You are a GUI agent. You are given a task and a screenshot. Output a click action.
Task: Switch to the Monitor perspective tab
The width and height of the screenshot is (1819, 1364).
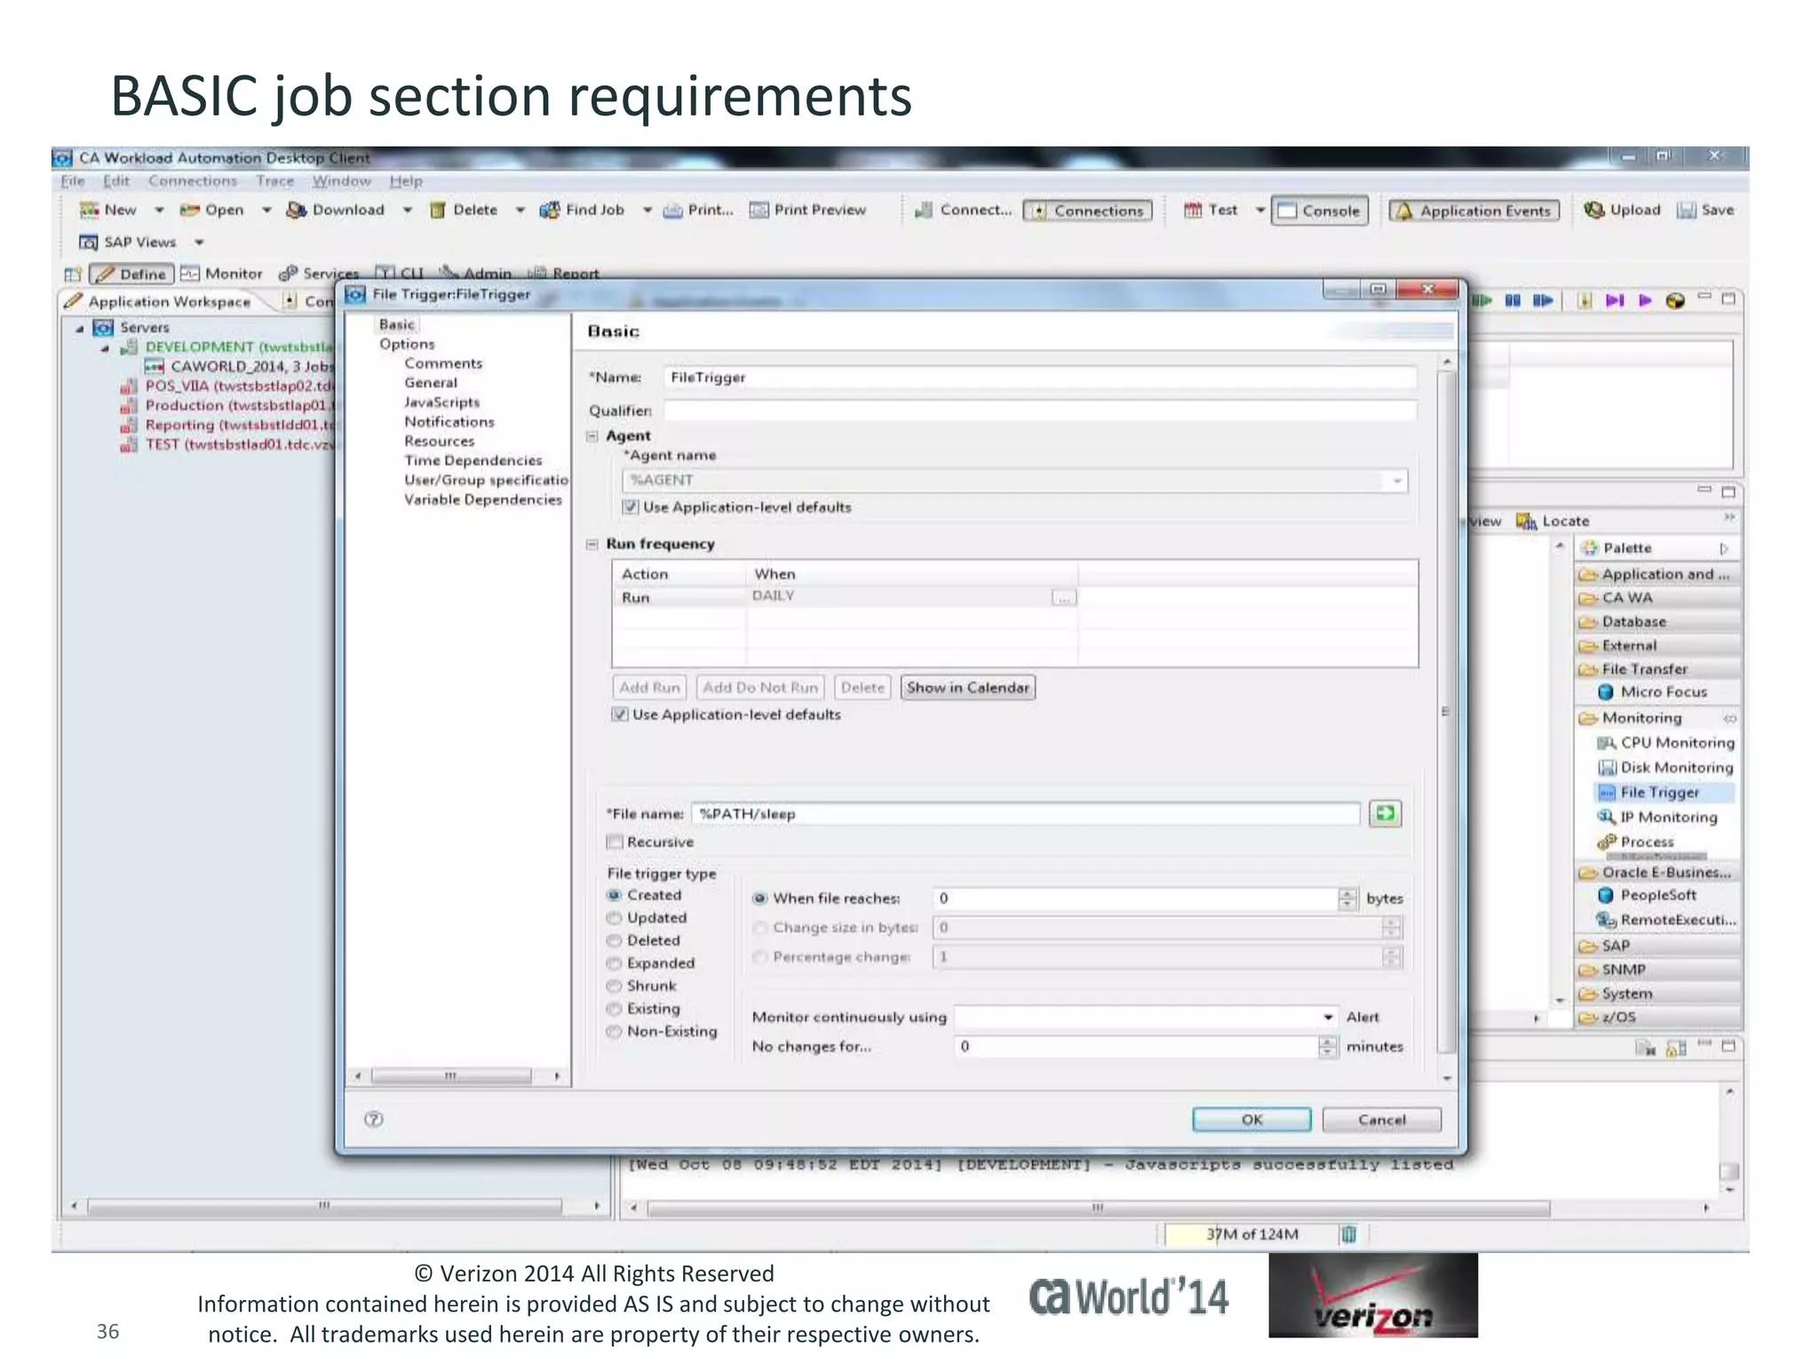tap(222, 274)
